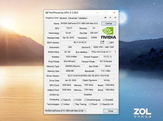Image resolution: width=163 pixels, height=121 pixels.
Task: Switch to the Sensors tab
Action: click(x=63, y=18)
